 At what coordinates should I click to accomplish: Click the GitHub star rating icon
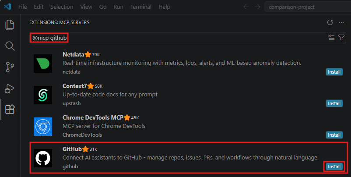coord(85,149)
